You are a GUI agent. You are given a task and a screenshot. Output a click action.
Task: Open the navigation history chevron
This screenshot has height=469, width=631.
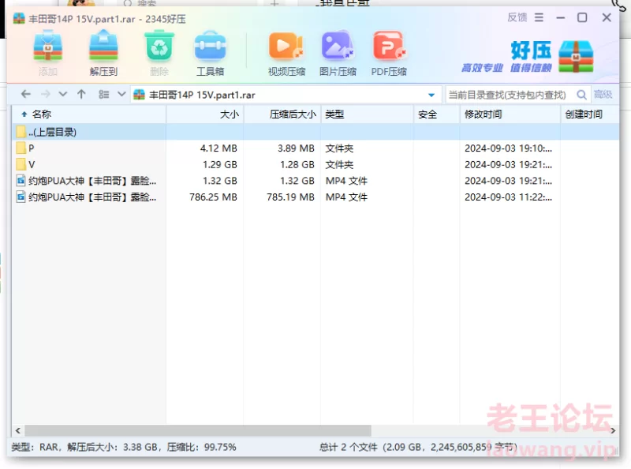(63, 94)
